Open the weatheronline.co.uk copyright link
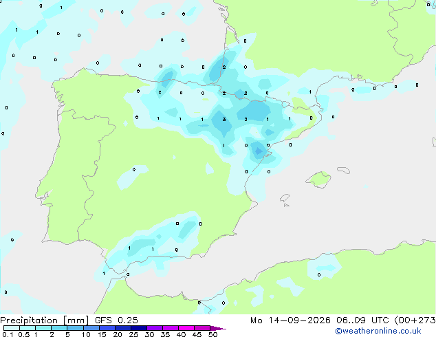The image size is (436, 337). (378, 331)
